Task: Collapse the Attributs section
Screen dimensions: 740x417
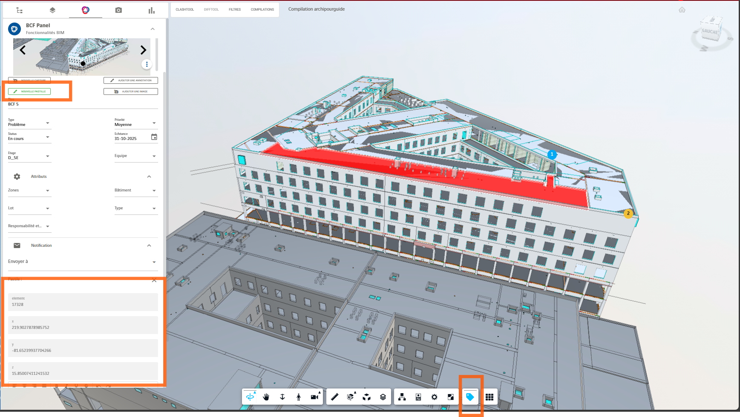Action: (149, 177)
